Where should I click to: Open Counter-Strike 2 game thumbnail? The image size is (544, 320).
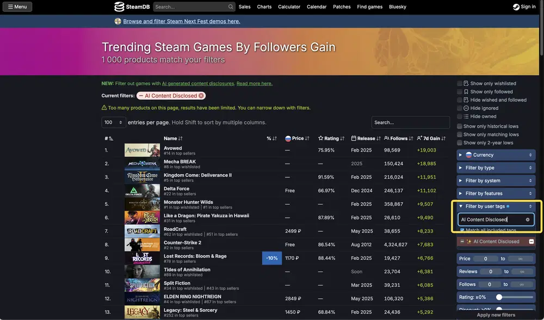142,245
